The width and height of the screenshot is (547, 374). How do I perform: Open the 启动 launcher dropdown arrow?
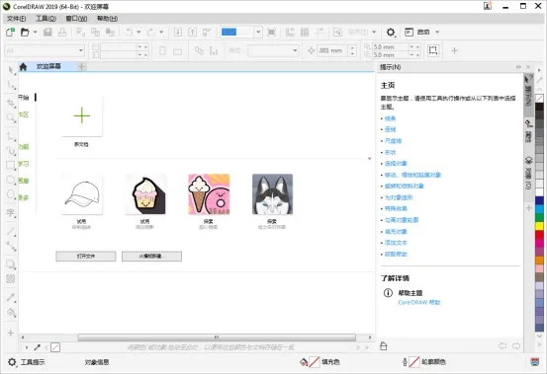pos(437,33)
